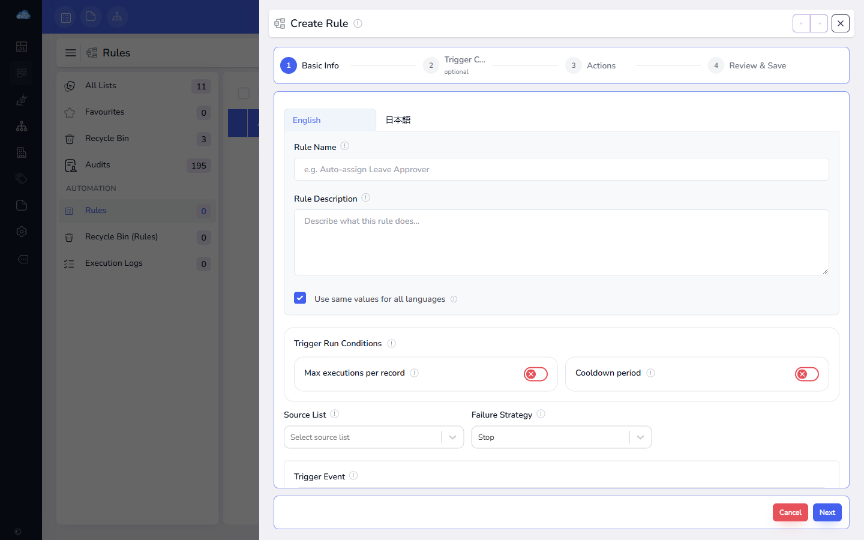This screenshot has height=540, width=864.
Task: Click the tag icon in left sidebar
Action: tap(22, 179)
